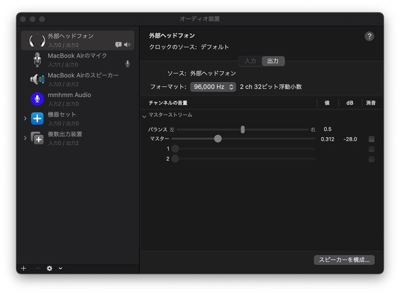Click the MacBook Airのマイク microphone icon
The image size is (400, 294).
tap(37, 60)
